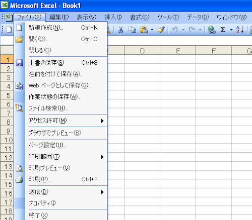Select column F header
The width and height of the screenshot is (252, 220).
coord(214,50)
